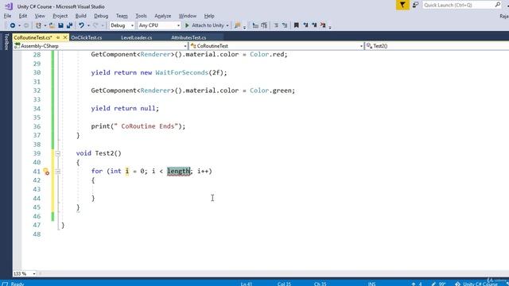
Task: Open the Build menu
Action: click(81, 16)
